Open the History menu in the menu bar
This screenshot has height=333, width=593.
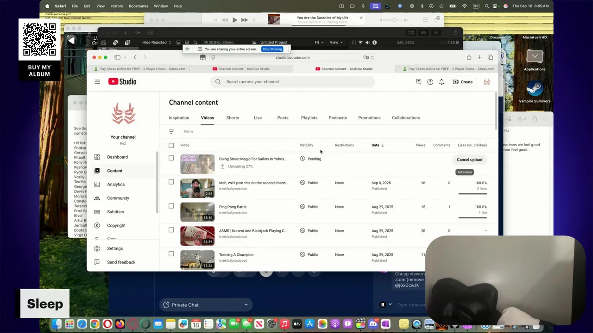point(117,6)
